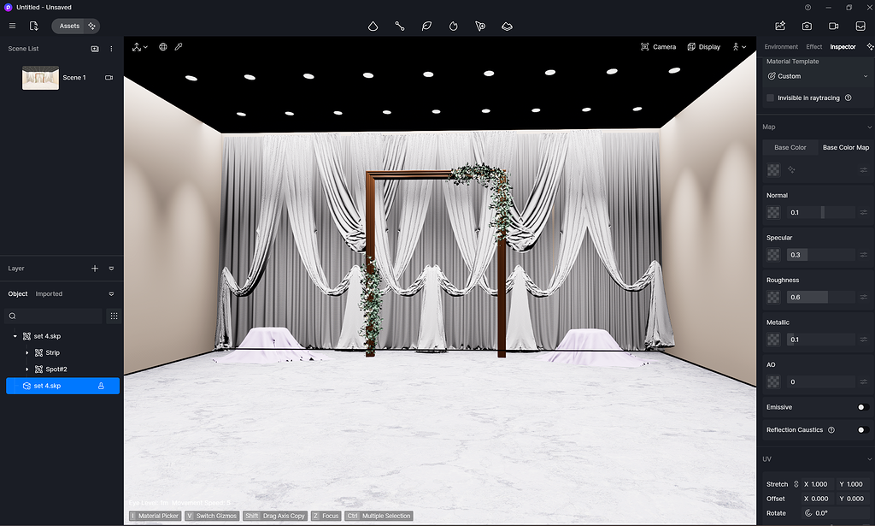Click the camera image capture icon
This screenshot has width=875, height=526.
coord(807,26)
